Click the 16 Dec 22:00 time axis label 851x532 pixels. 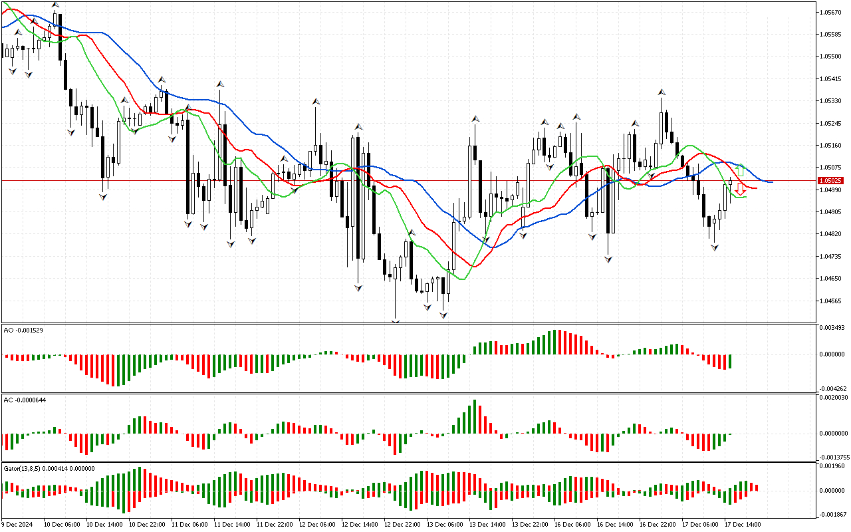coord(658,525)
